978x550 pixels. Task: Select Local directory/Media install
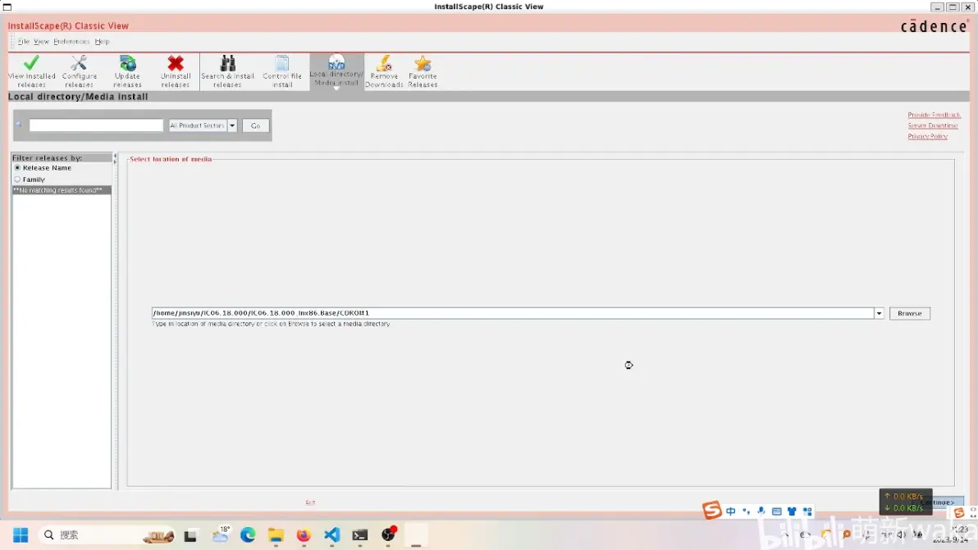tap(337, 71)
